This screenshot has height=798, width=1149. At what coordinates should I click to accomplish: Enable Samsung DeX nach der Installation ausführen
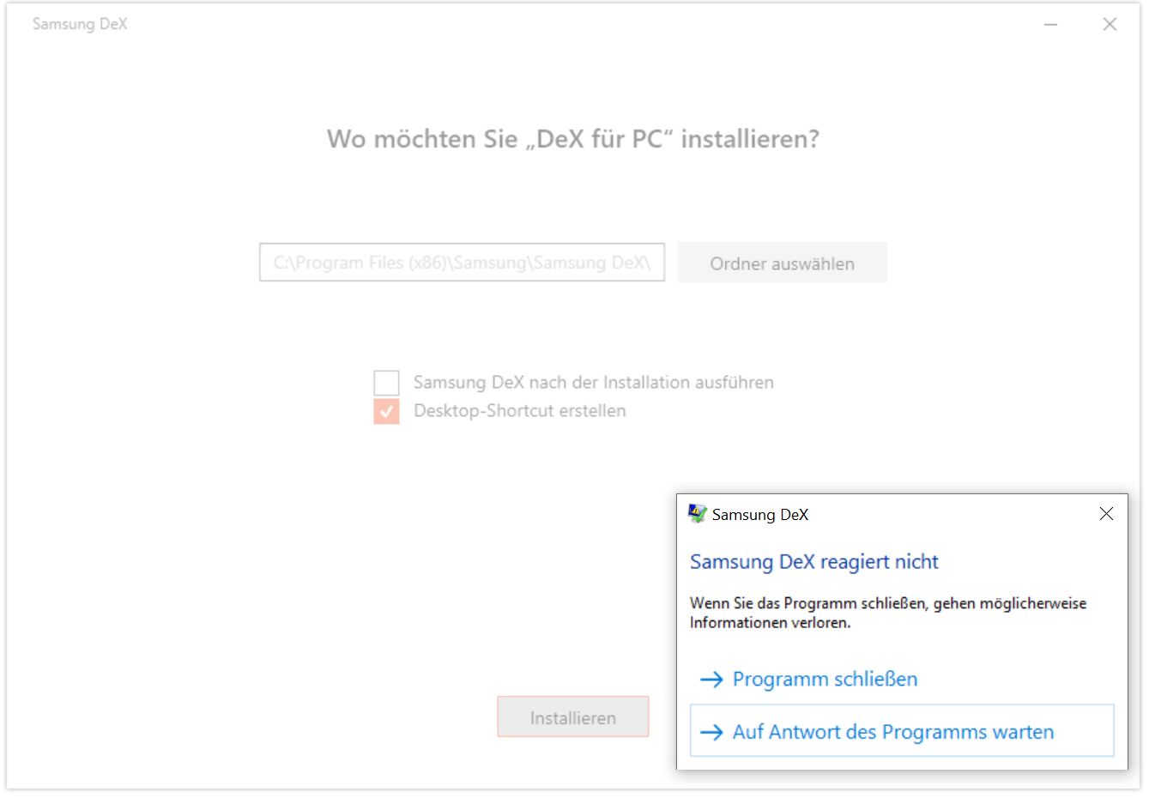pos(386,383)
